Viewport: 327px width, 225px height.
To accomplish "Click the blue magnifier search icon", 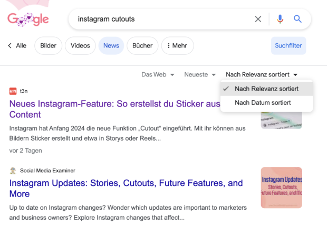I will click(297, 19).
